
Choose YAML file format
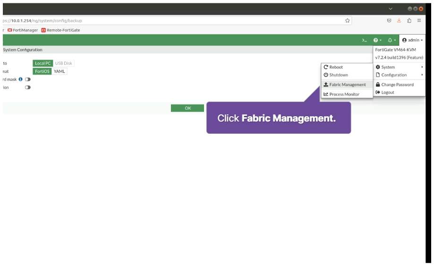(59, 71)
